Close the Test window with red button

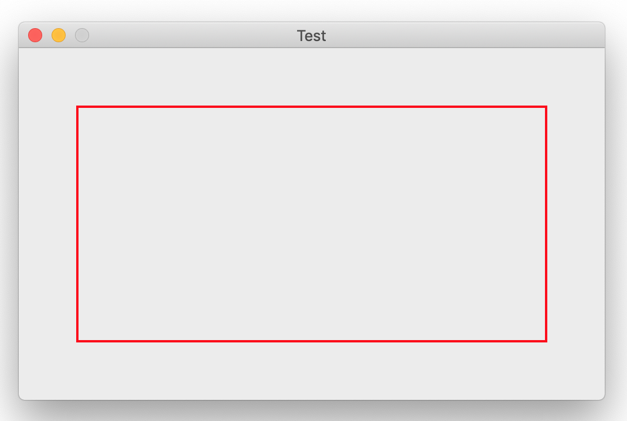point(35,35)
